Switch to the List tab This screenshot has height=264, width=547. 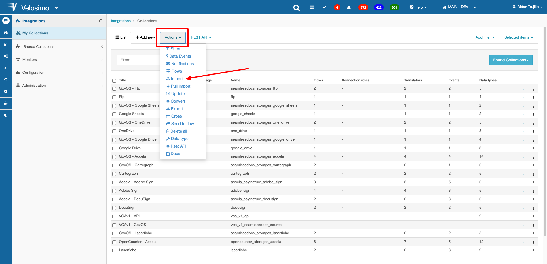pos(121,37)
